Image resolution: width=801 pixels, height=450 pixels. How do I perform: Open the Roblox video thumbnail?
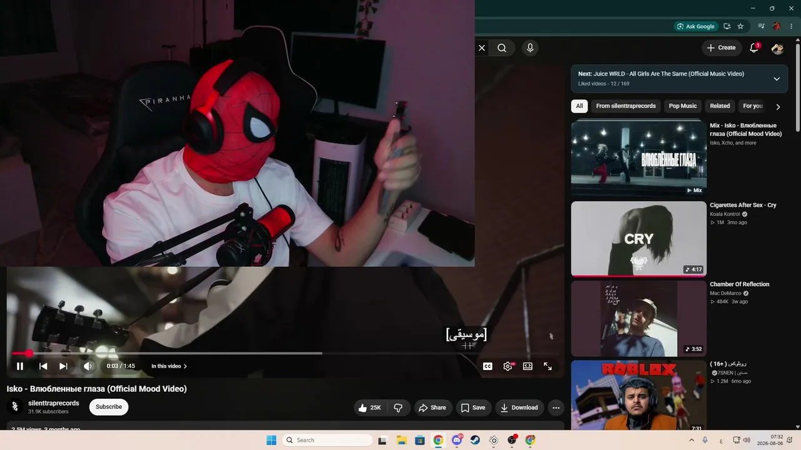coord(639,396)
